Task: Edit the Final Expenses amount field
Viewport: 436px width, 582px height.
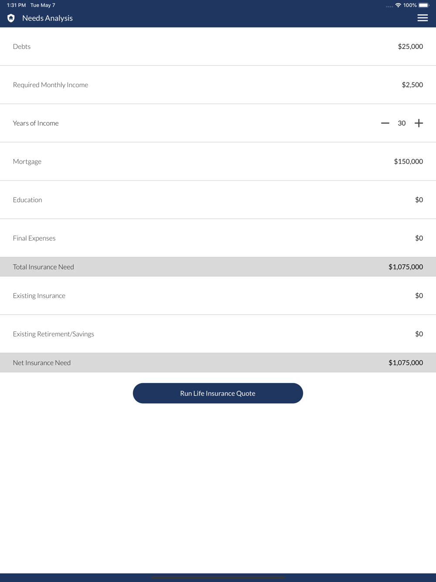Action: tap(419, 238)
